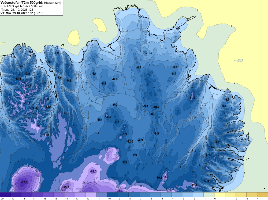This screenshot has height=200, width=268.
Task: Click the '-18' label on the color scale
Action: point(23,198)
